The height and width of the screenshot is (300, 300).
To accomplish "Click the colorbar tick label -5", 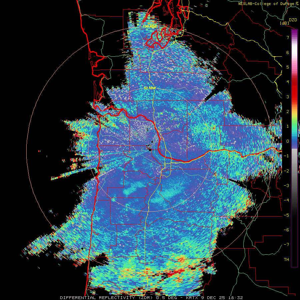I will pos(286,215).
